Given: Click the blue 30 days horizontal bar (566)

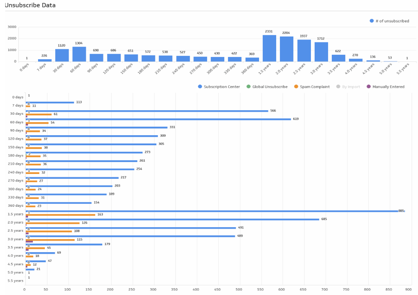Looking at the screenshot, I should [147, 111].
